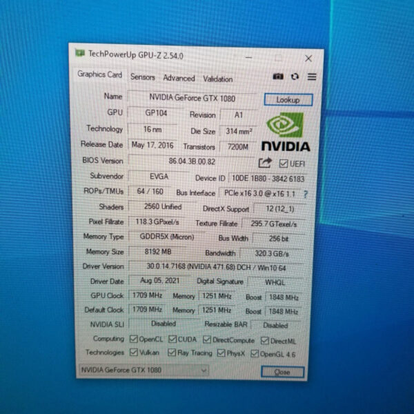Click the TechPowerUp GPU-Z 2.54.0 title text
This screenshot has width=414, height=414.
click(136, 55)
